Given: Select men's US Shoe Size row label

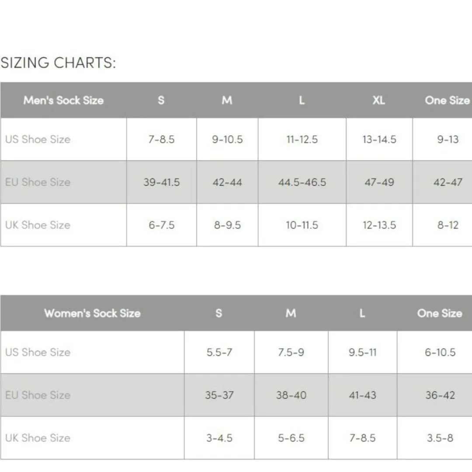Looking at the screenshot, I should (38, 139).
